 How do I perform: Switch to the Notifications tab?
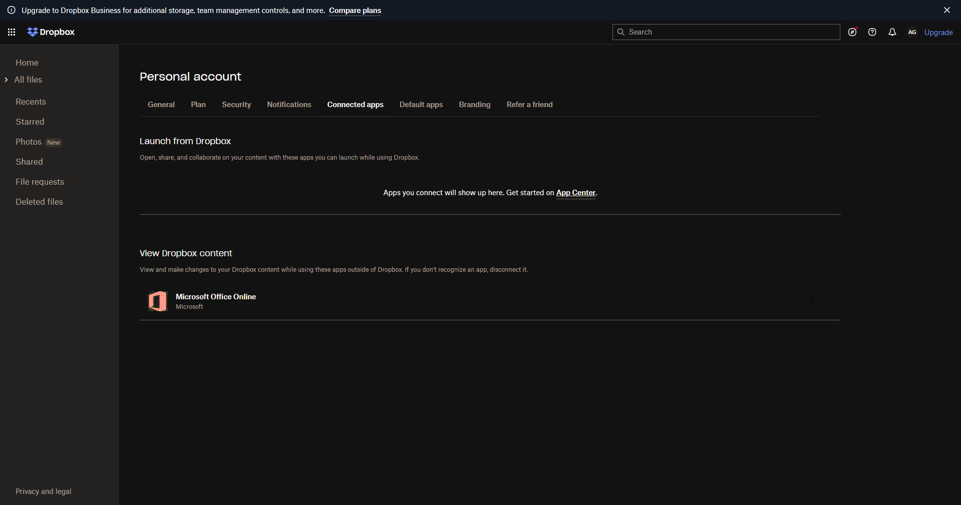[x=289, y=105]
